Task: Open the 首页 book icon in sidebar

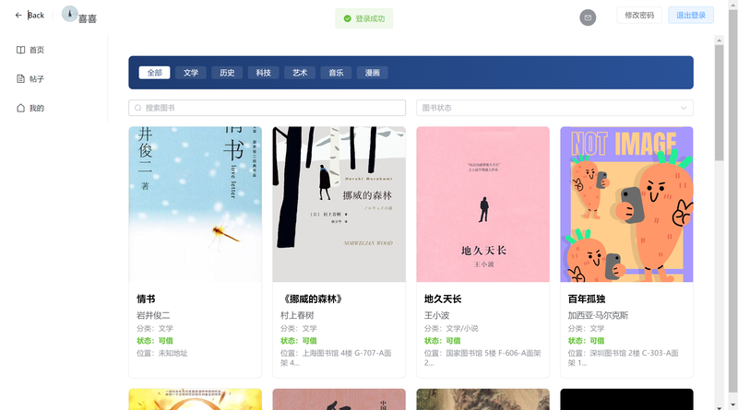Action: [x=20, y=50]
